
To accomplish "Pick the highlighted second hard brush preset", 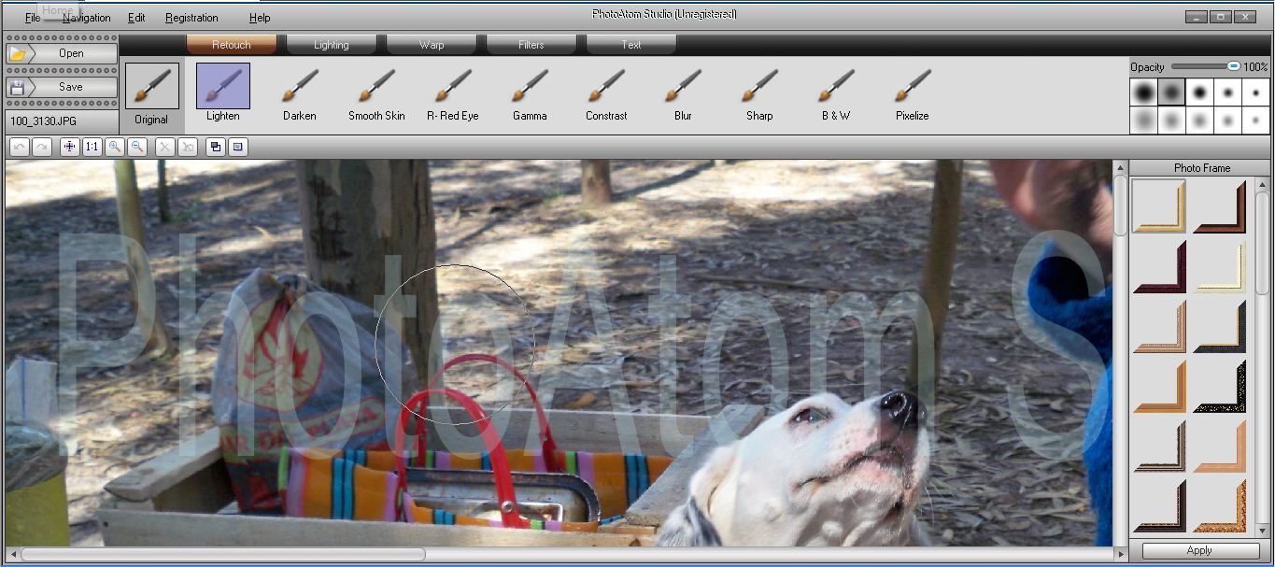I will click(1172, 92).
